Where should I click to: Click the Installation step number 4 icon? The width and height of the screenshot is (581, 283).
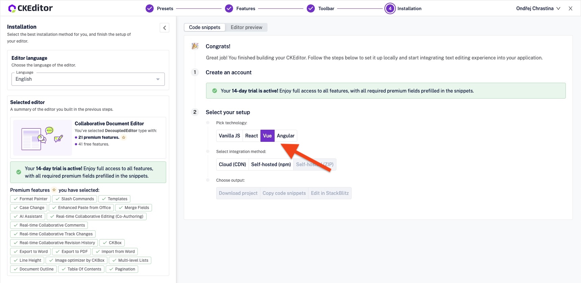(x=390, y=8)
